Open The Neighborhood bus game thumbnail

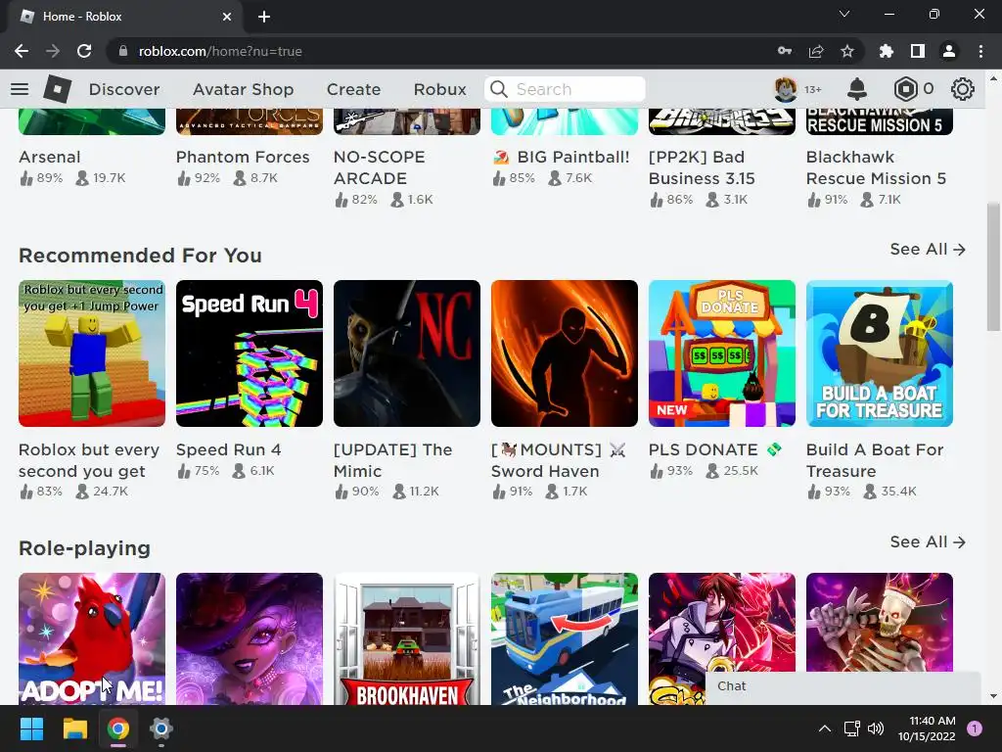565,638
